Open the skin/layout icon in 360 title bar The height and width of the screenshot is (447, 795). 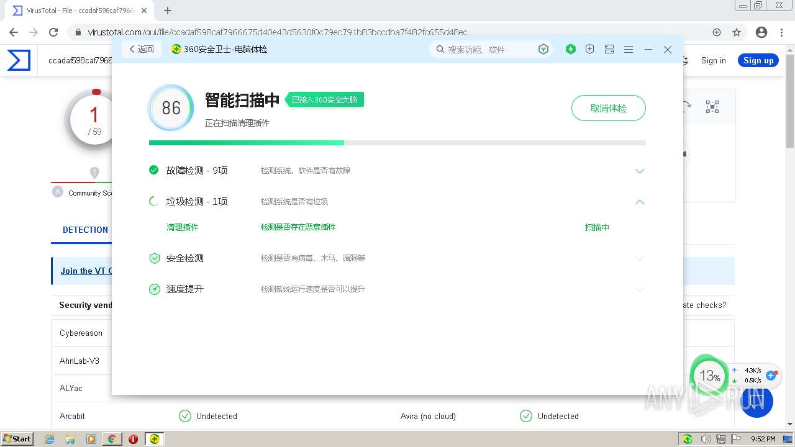click(609, 49)
